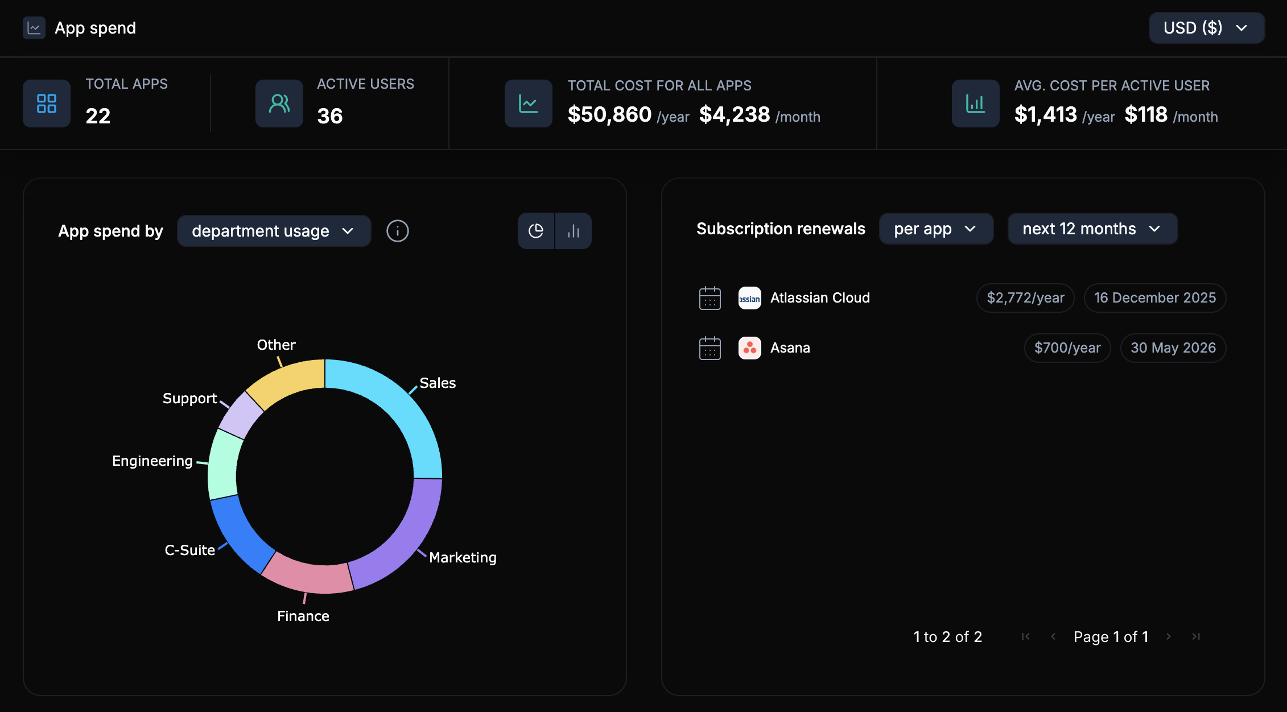Screen dimensions: 1287x712
Task: Click the Active Users people icon
Action: coord(279,103)
